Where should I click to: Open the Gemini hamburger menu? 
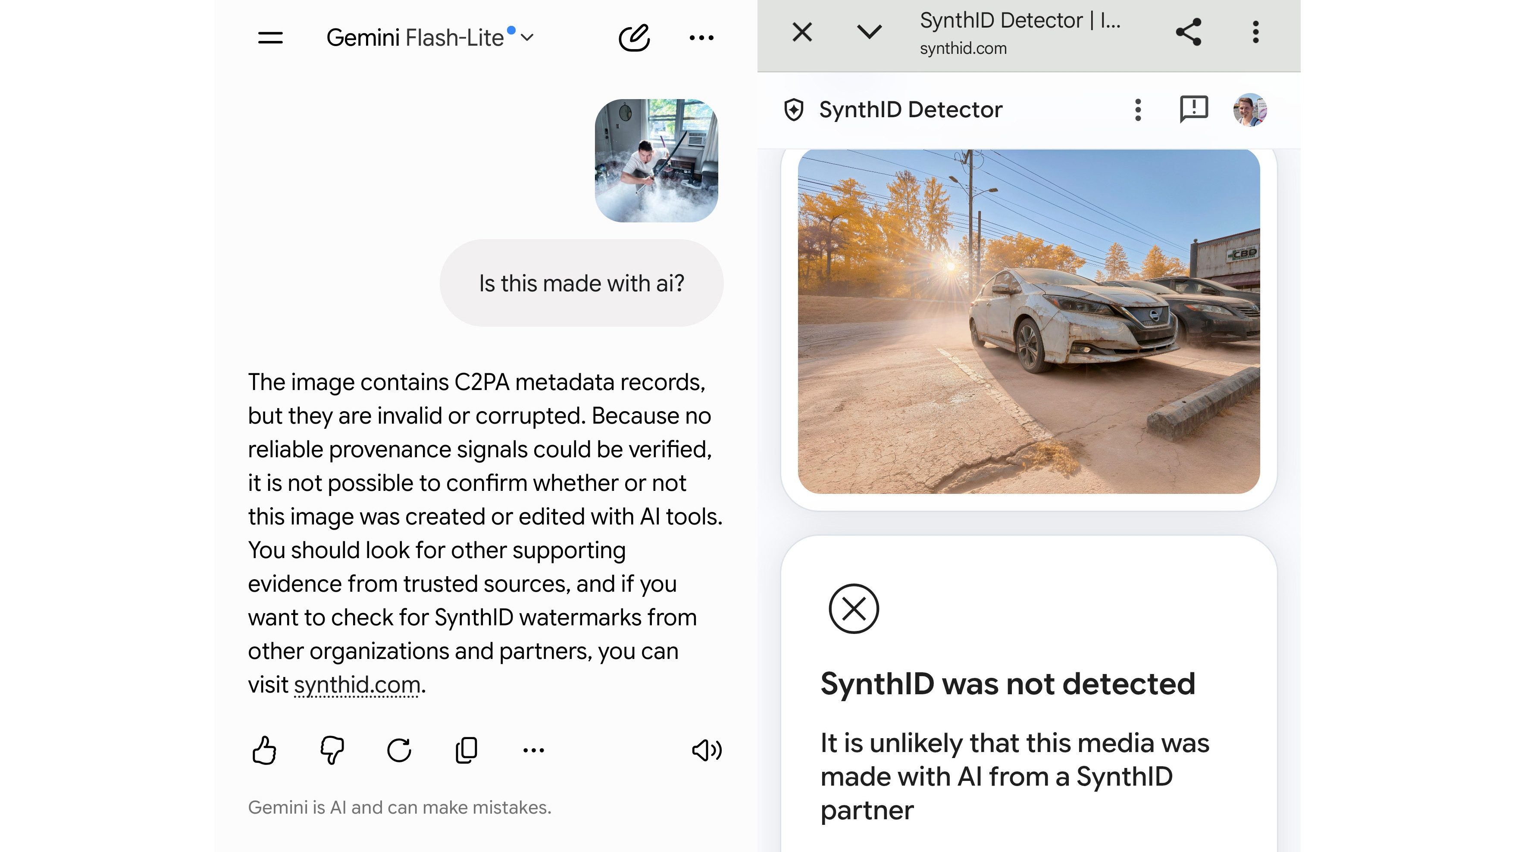(271, 37)
